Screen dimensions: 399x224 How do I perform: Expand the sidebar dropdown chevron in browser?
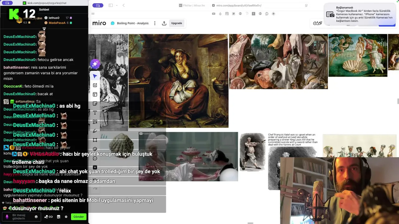[x=117, y=5]
